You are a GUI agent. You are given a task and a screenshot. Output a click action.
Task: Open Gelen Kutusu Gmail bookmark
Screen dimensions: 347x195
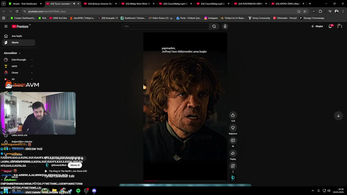[x=161, y=18]
